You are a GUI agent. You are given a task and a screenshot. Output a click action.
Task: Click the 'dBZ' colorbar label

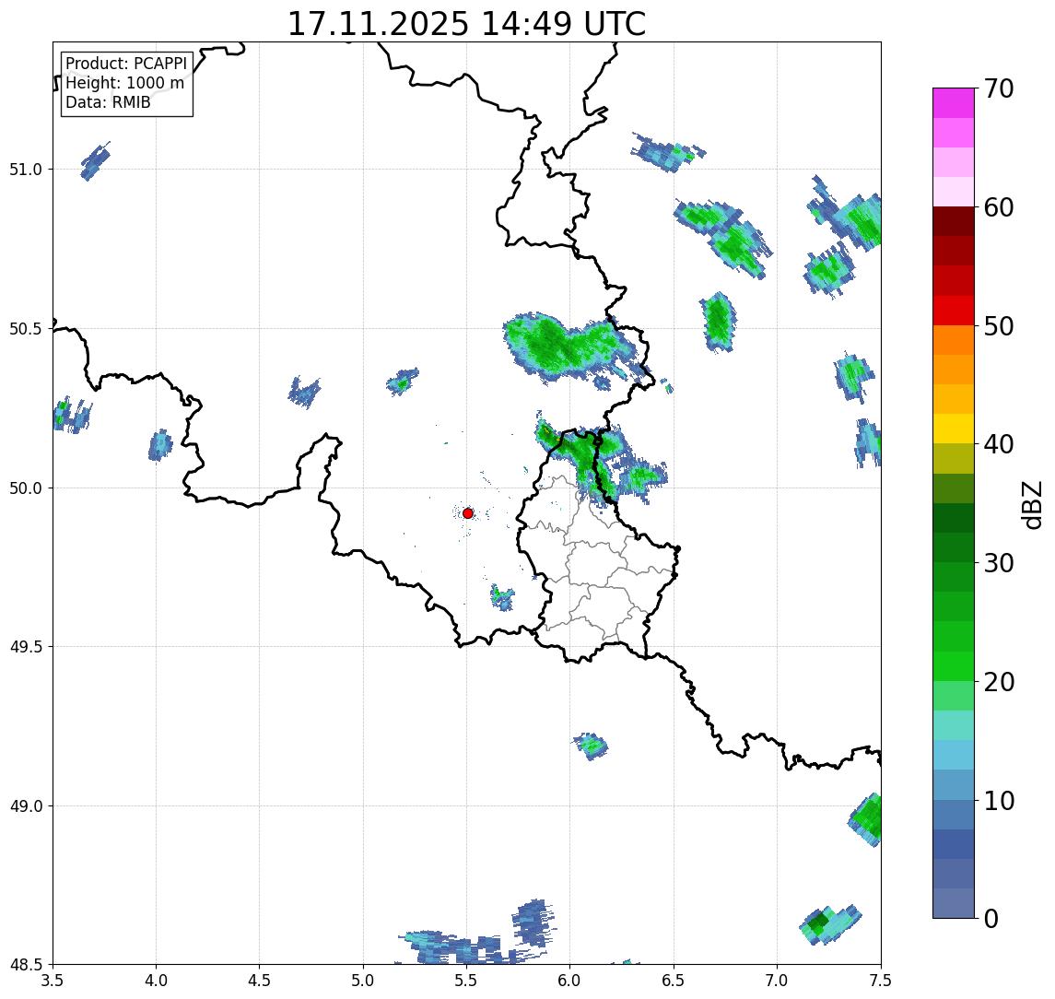pyautogui.click(x=1032, y=504)
